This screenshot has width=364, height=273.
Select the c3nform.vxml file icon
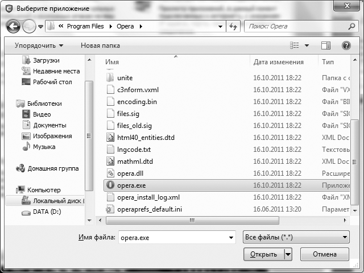(110, 90)
